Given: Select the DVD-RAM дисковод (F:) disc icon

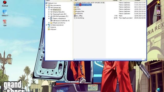Looking at the screenshot, I should (51, 16).
